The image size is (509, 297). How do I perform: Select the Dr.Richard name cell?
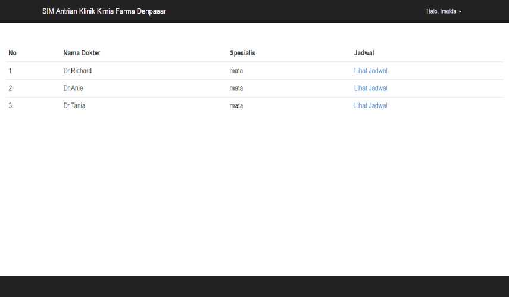(77, 71)
